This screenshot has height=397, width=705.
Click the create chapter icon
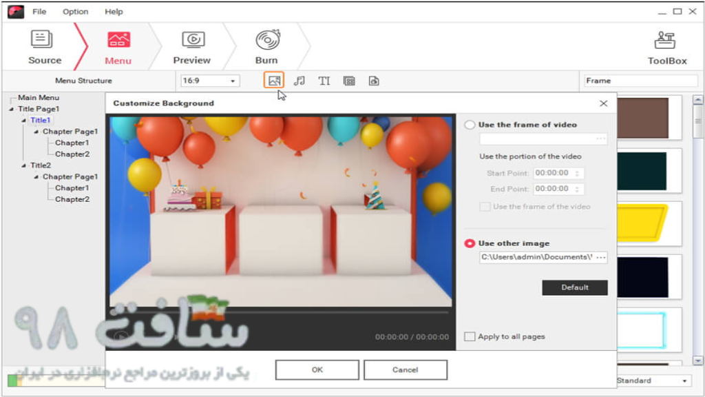374,81
